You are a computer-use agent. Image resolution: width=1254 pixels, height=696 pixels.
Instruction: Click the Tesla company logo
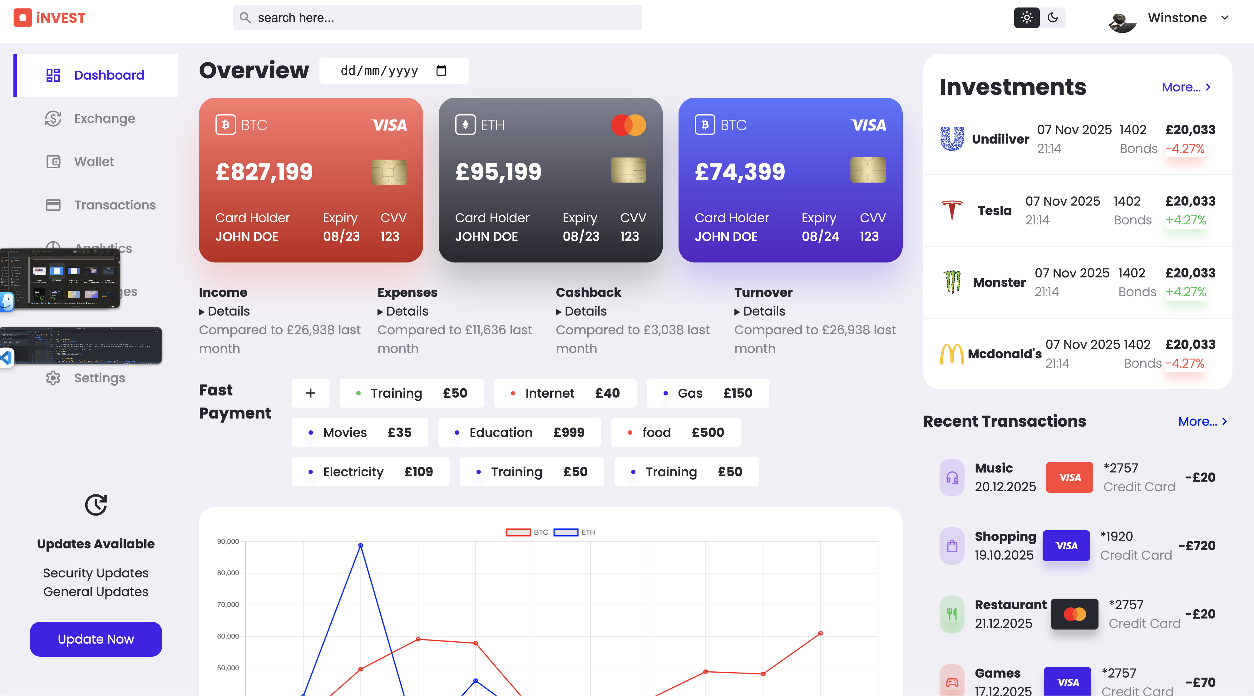tap(952, 210)
